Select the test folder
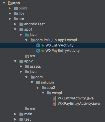 [x=25, y=119]
